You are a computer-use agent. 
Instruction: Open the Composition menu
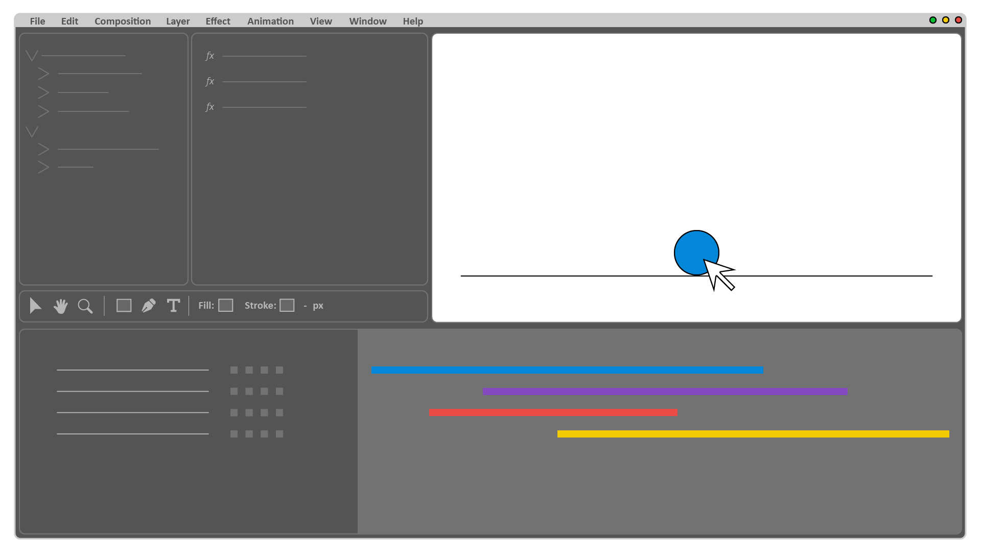[123, 21]
